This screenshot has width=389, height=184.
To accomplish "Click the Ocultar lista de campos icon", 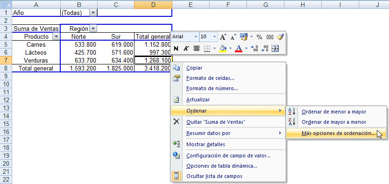I will 176,176.
